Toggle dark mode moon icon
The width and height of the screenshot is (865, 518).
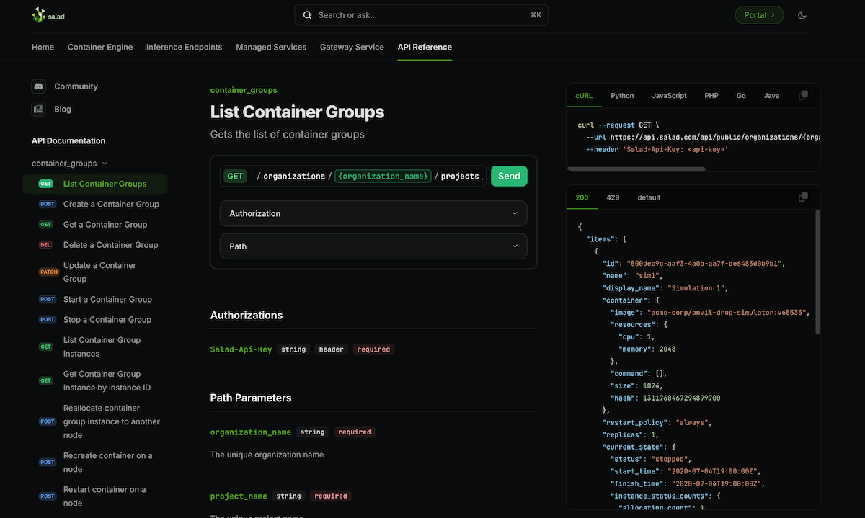[x=802, y=15]
